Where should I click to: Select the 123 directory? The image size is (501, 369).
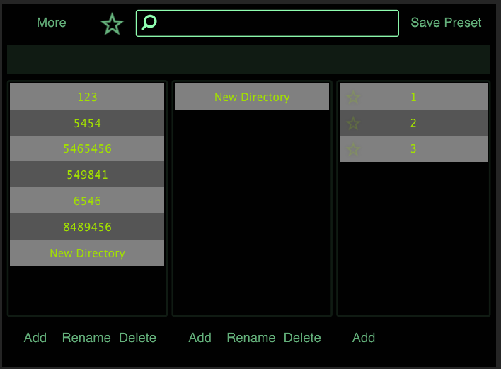(x=87, y=97)
